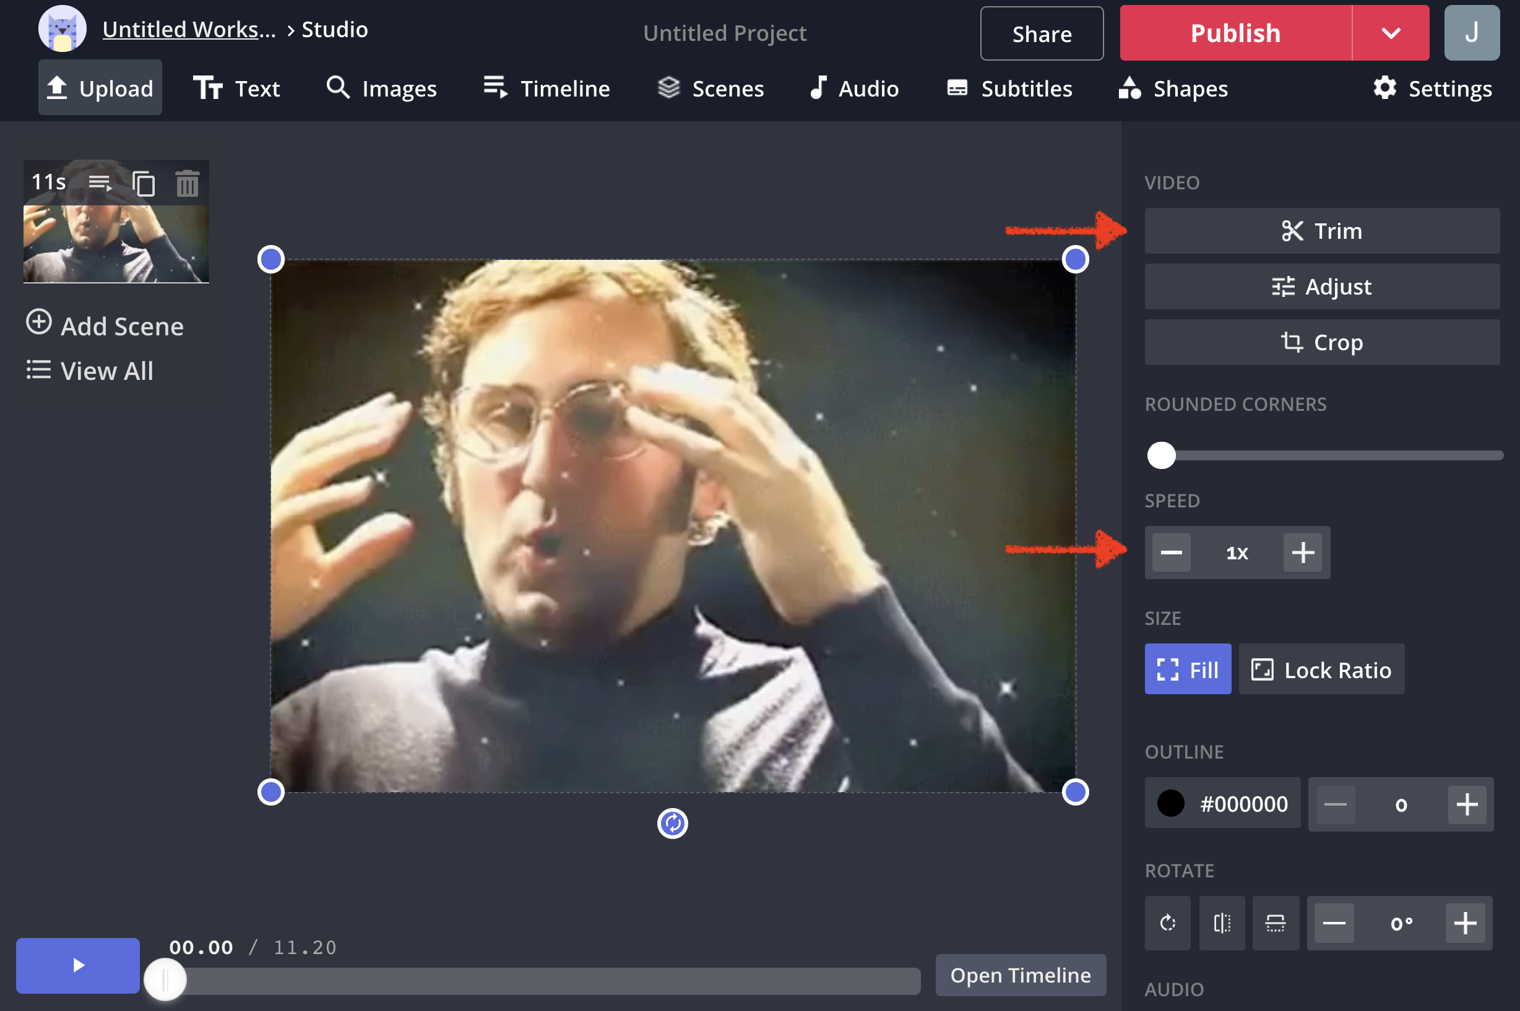Image resolution: width=1520 pixels, height=1011 pixels.
Task: Rotate video clockwise icon
Action: tap(1167, 923)
